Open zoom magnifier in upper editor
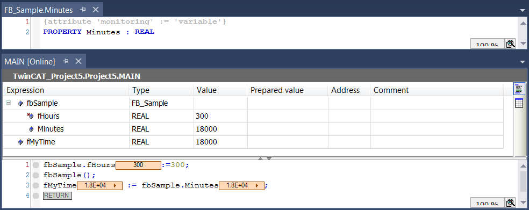This screenshot has height=210, width=529. [510, 44]
